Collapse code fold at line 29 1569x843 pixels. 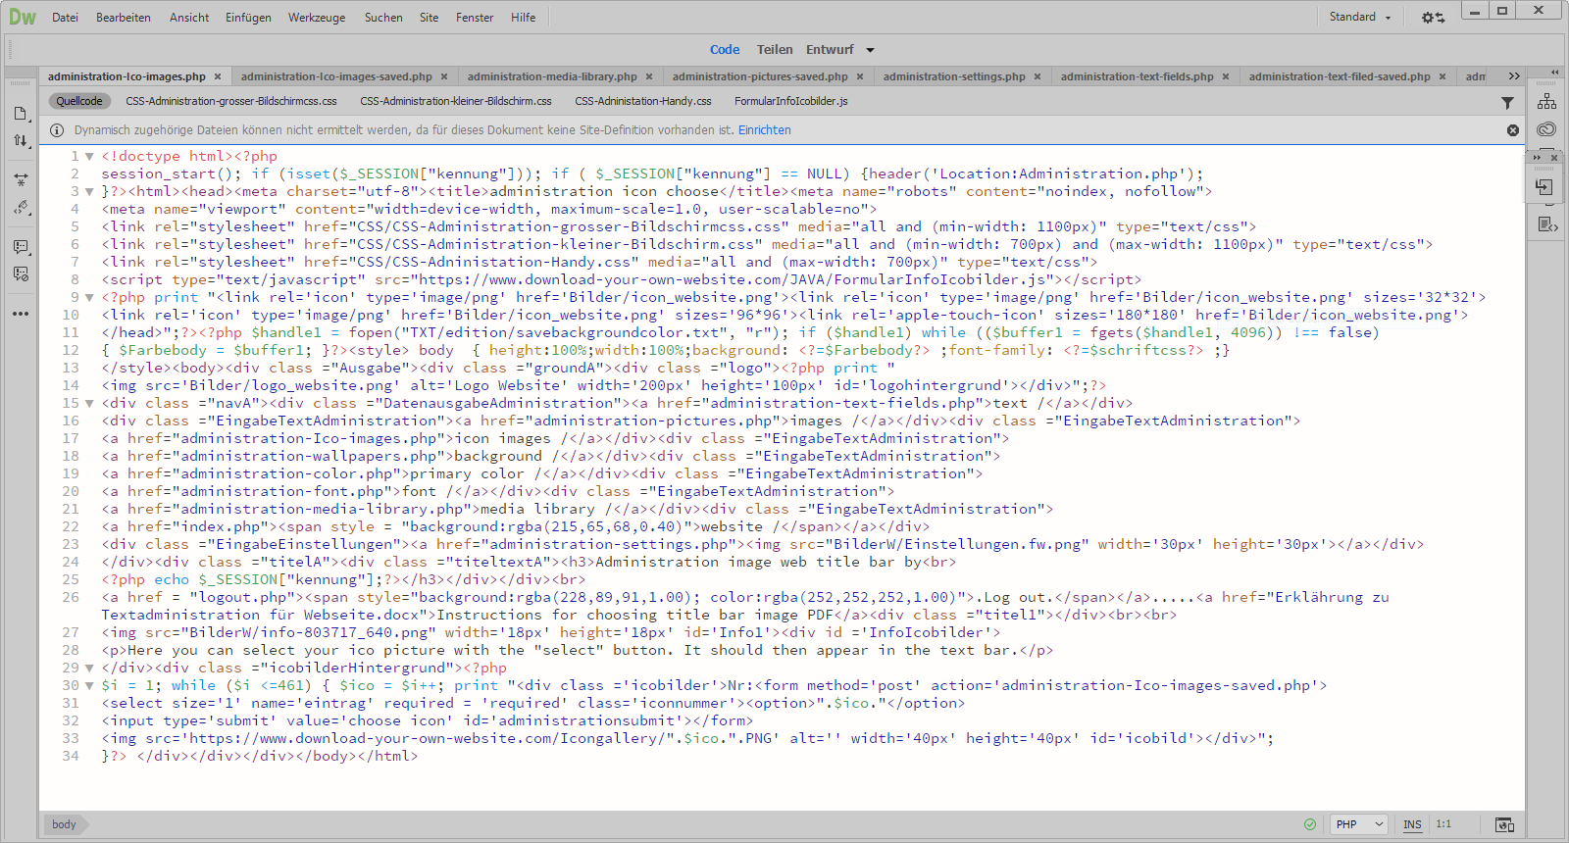89,668
